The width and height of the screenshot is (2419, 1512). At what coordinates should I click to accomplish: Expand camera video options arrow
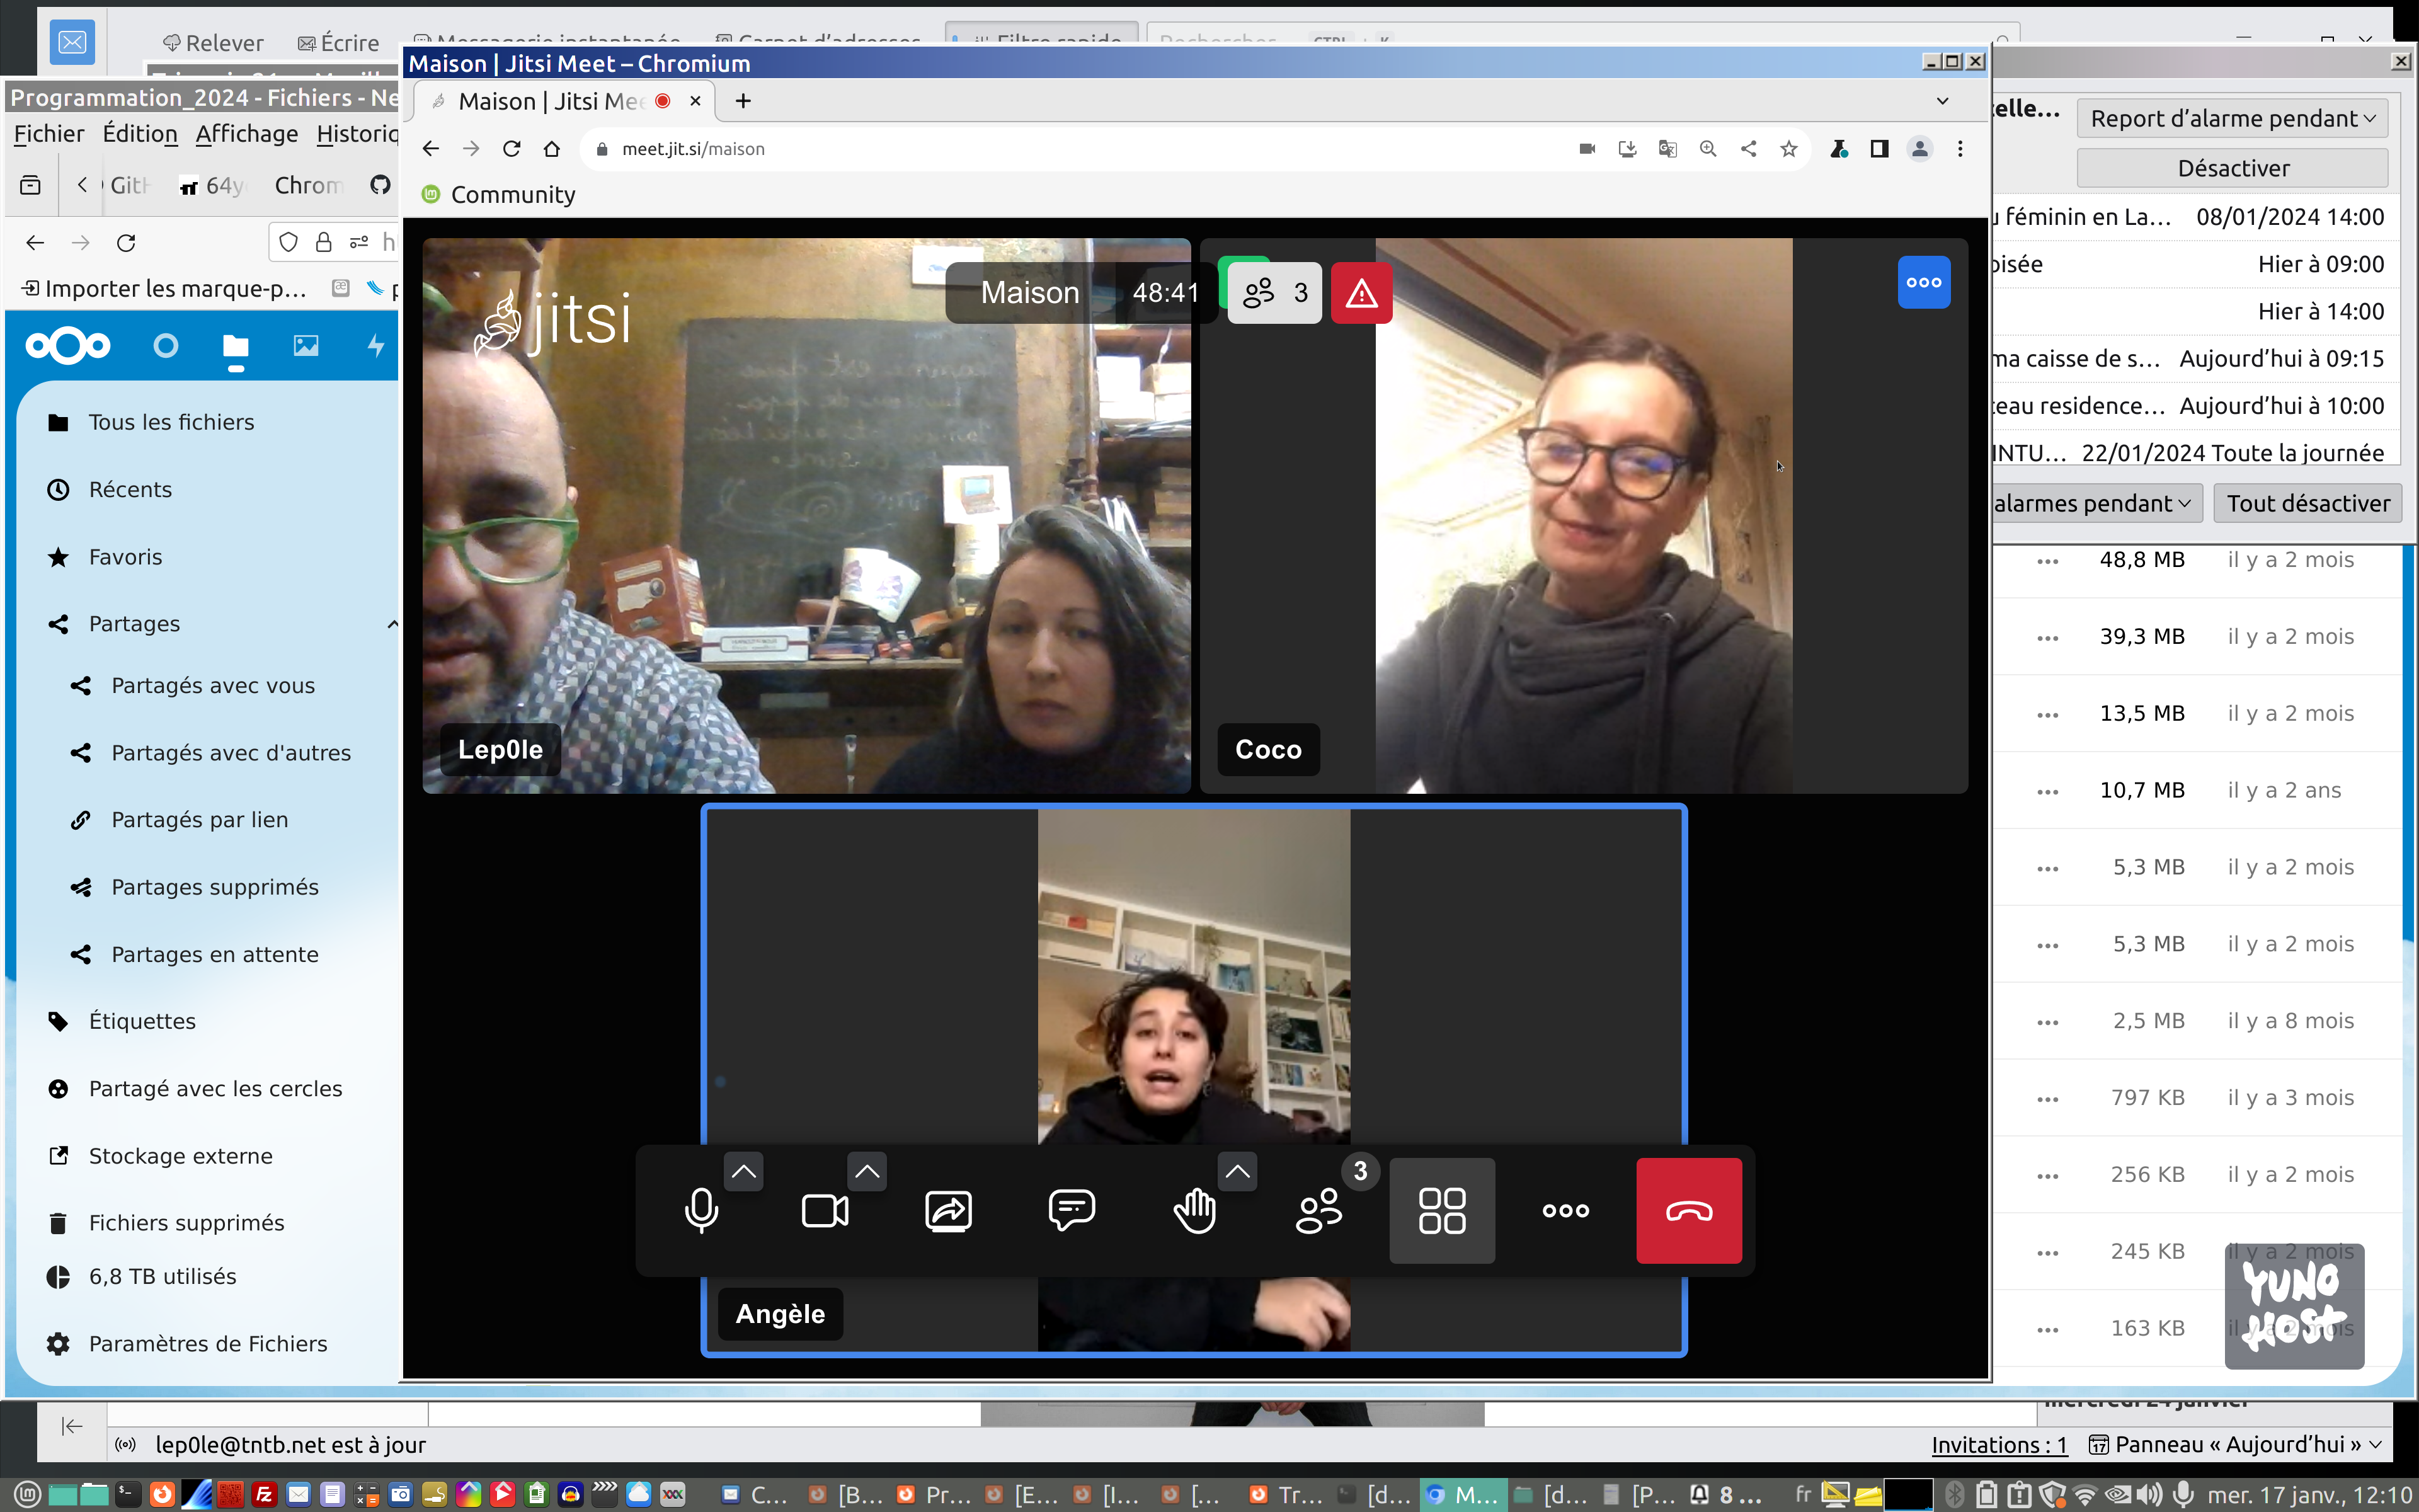pyautogui.click(x=867, y=1171)
